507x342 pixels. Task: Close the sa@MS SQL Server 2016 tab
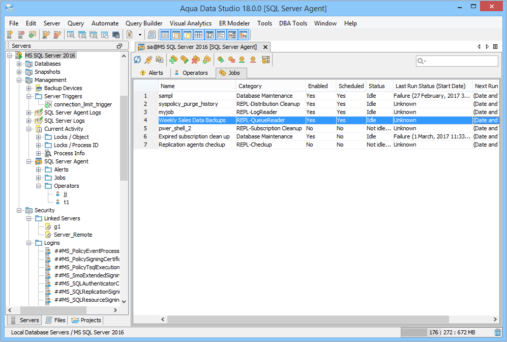tap(265, 47)
